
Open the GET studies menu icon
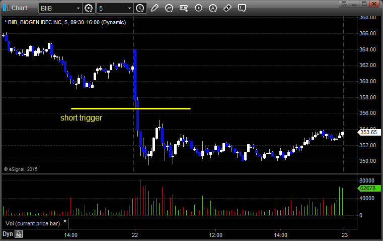(x=184, y=8)
